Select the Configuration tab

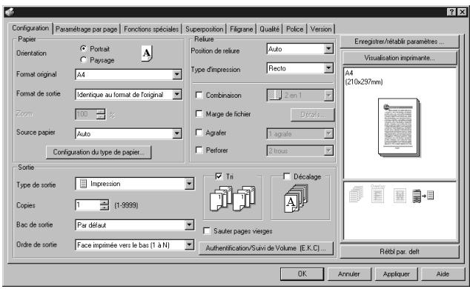[30, 28]
